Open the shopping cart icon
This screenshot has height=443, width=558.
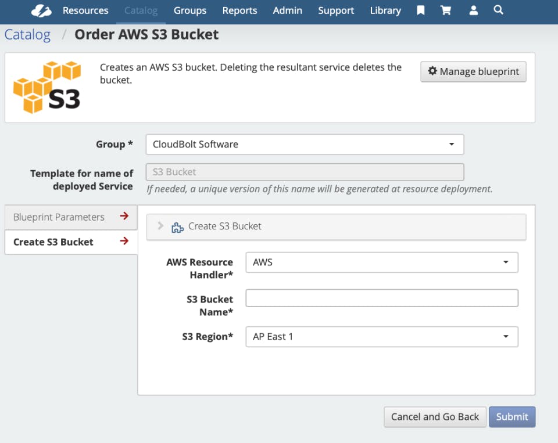coord(446,10)
